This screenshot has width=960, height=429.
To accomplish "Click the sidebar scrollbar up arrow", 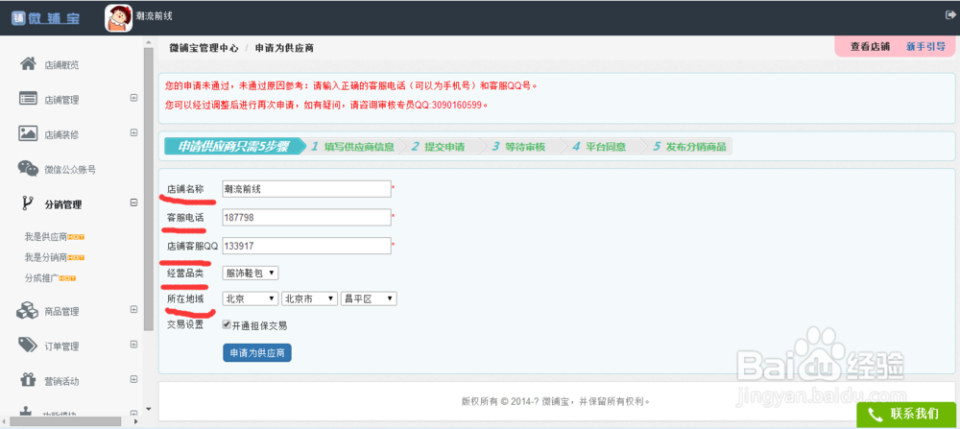I will tap(148, 41).
